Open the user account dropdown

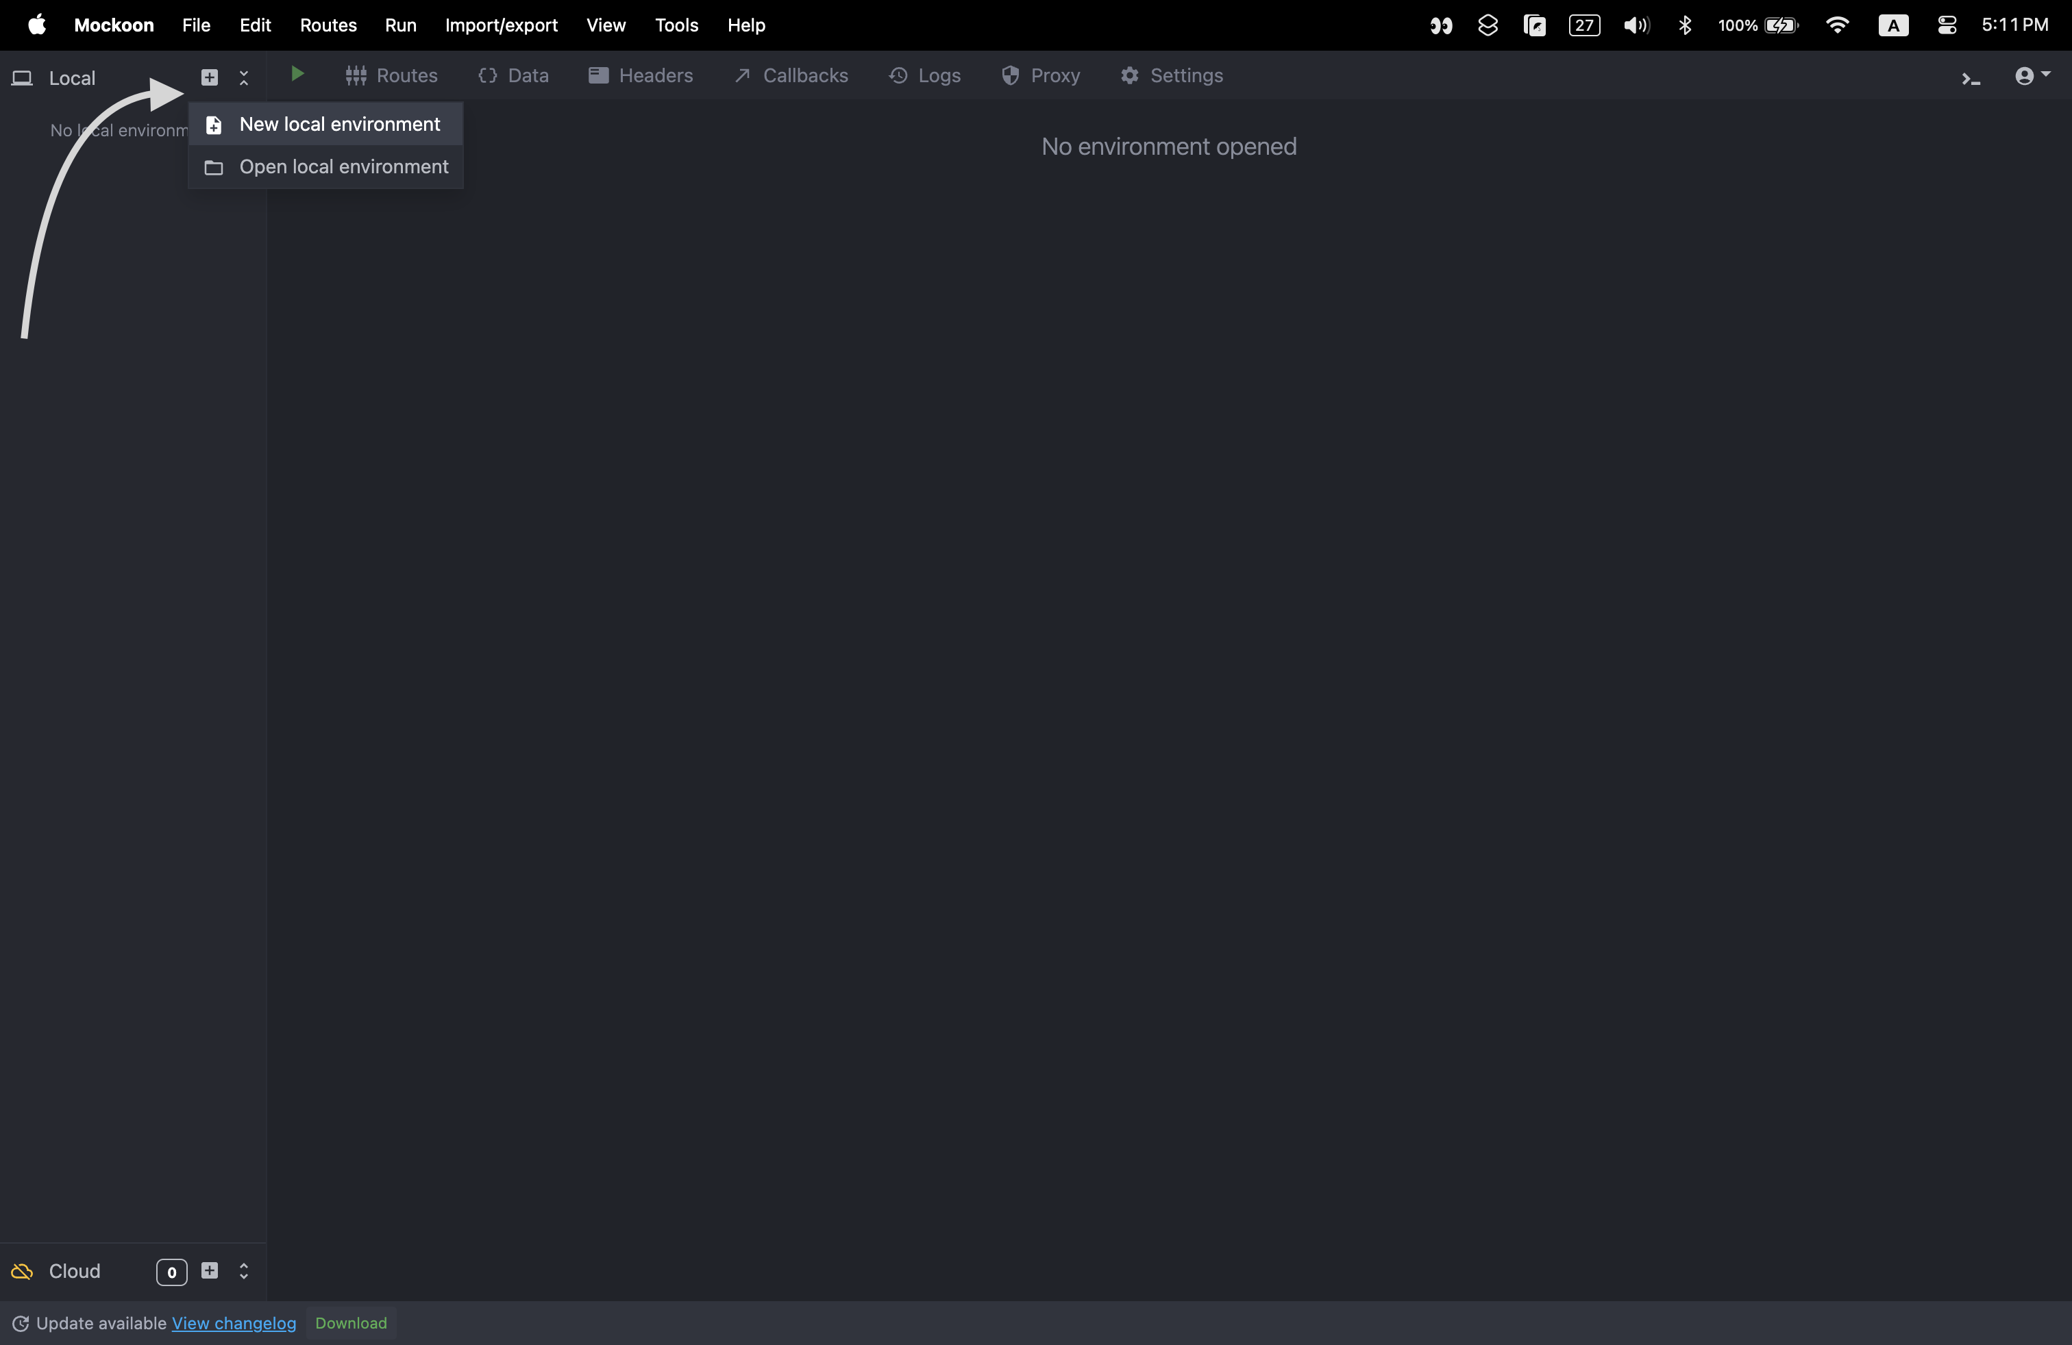pyautogui.click(x=2032, y=77)
